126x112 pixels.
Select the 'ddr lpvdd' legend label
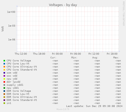13,82
